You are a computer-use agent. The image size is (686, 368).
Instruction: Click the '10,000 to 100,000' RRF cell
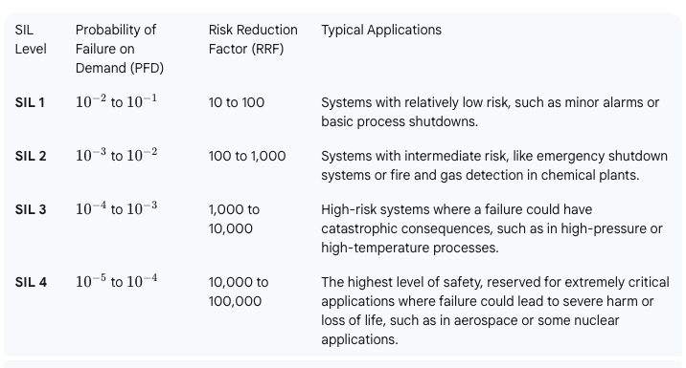(239, 292)
